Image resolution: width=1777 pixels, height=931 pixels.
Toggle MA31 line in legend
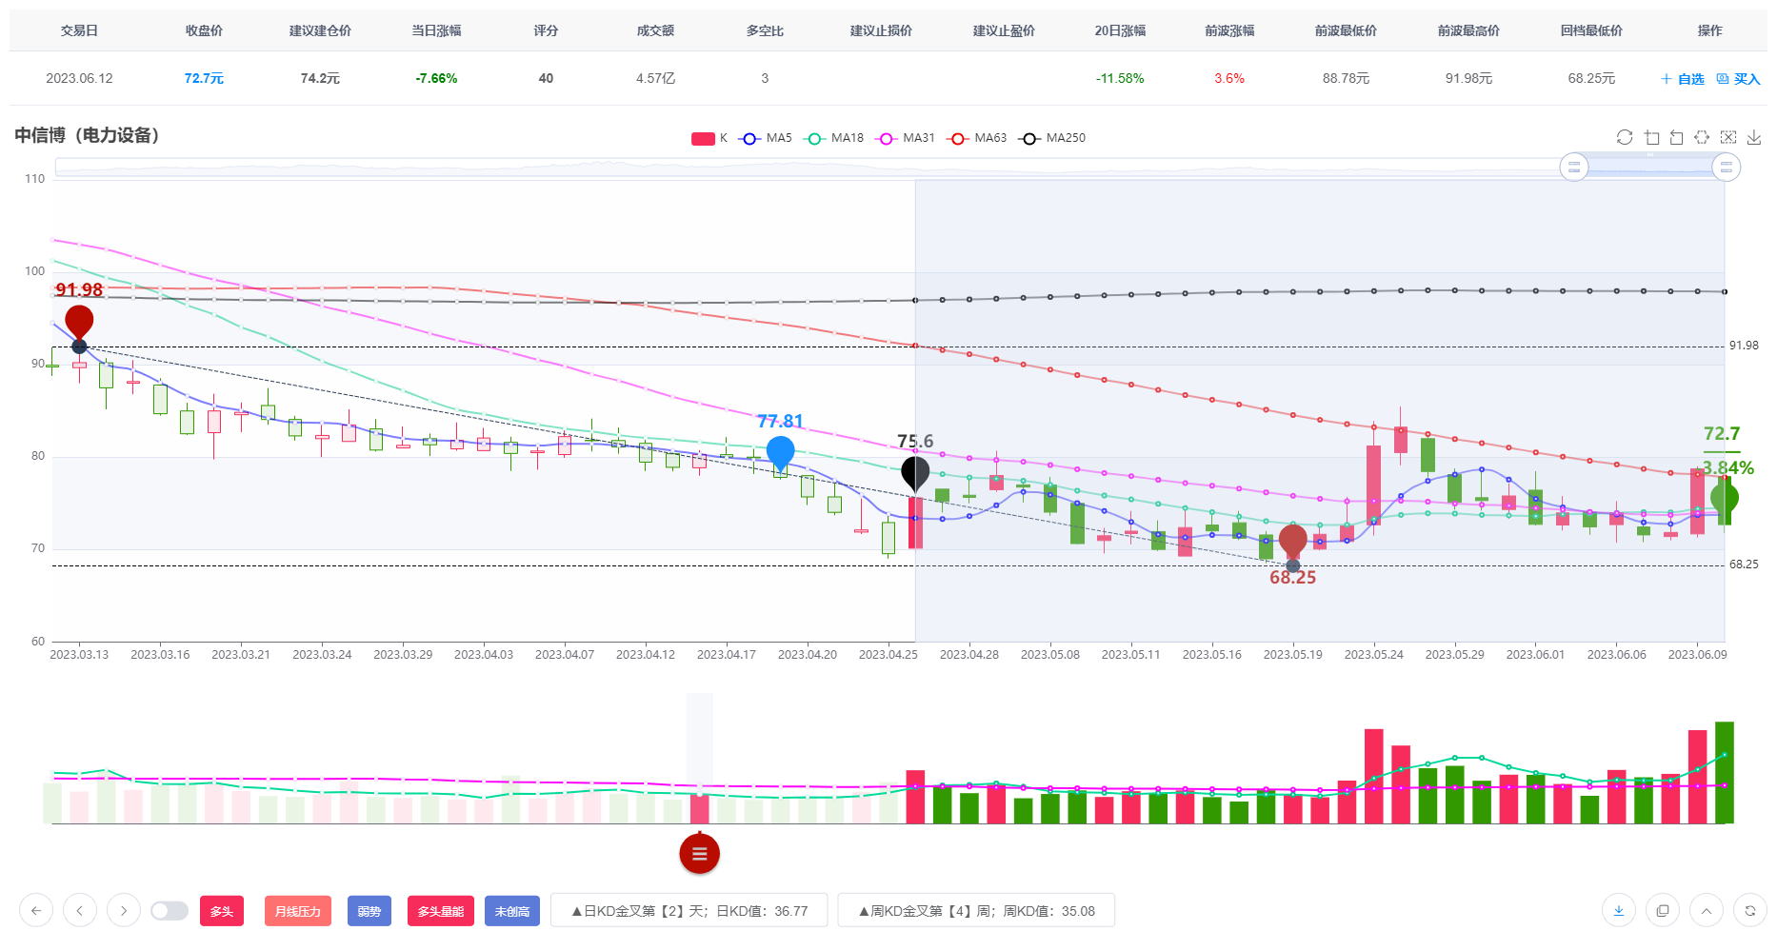pyautogui.click(x=906, y=138)
